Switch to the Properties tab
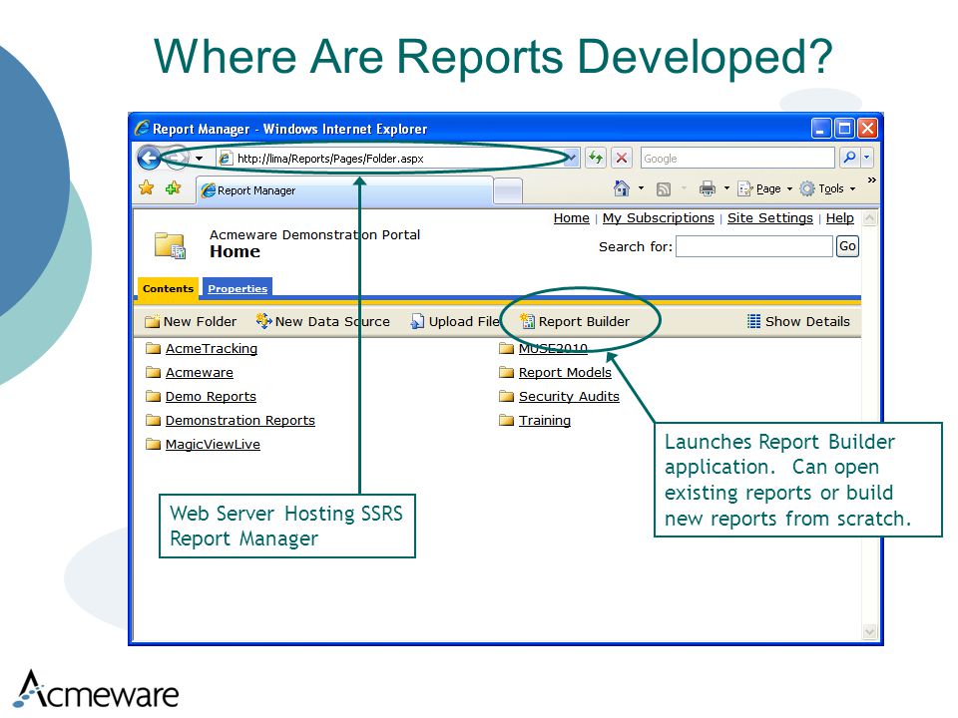The width and height of the screenshot is (958, 718). pyautogui.click(x=238, y=289)
